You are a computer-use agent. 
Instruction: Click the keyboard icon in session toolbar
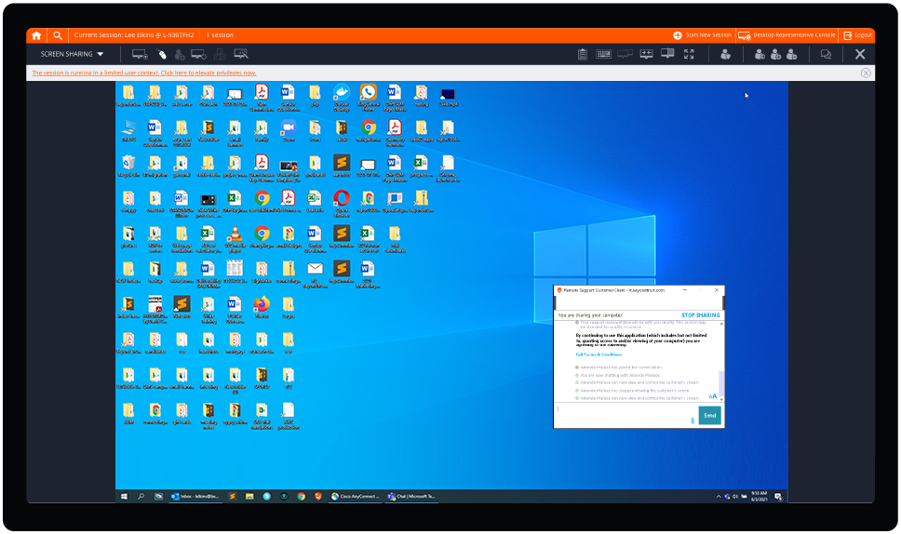[603, 54]
